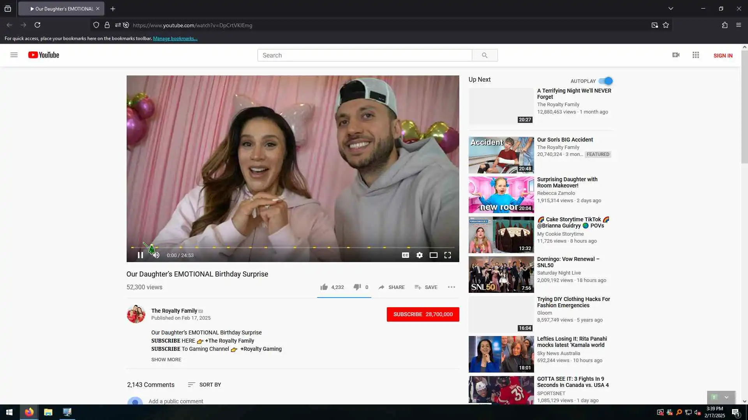Screen dimensions: 748x420
Task: Toggle closed captions on the video
Action: coord(405,255)
